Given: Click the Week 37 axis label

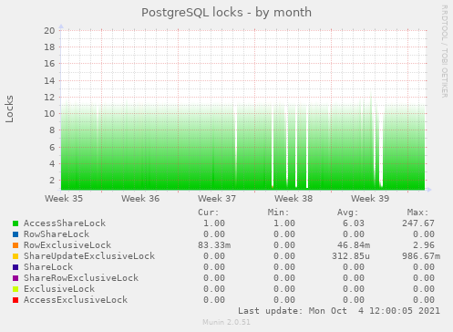Looking at the screenshot, I should (217, 199).
